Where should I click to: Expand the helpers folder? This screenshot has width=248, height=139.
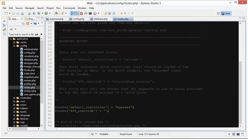point(14,108)
